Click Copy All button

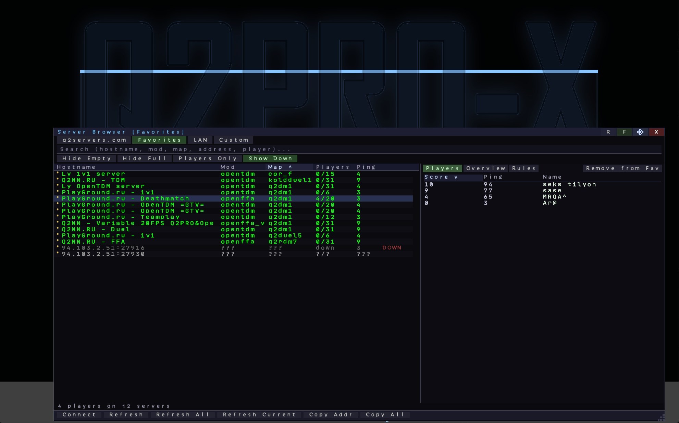coord(385,414)
